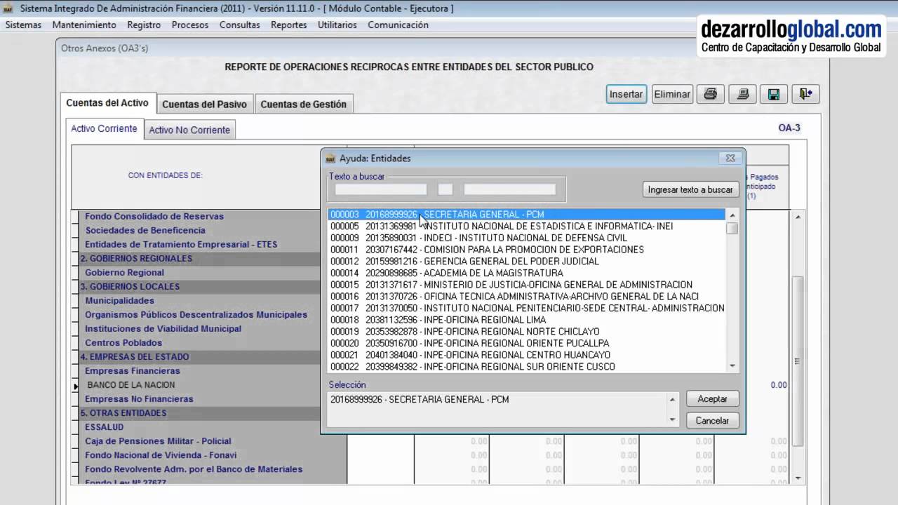Click the Insertar button
This screenshot has height=505, width=898.
626,94
